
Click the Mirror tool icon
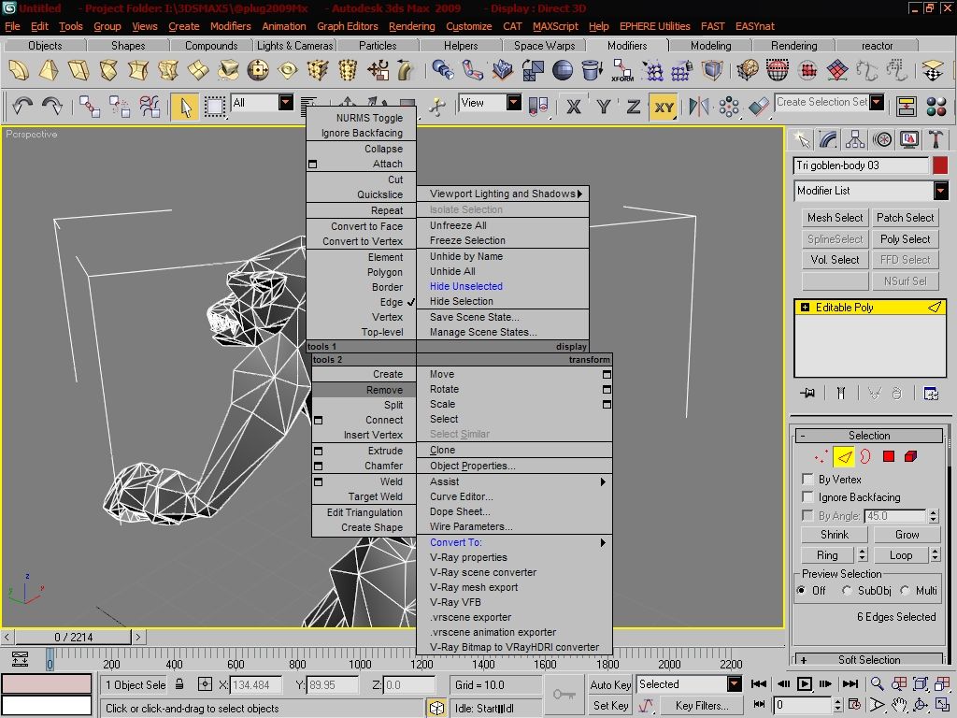[698, 107]
